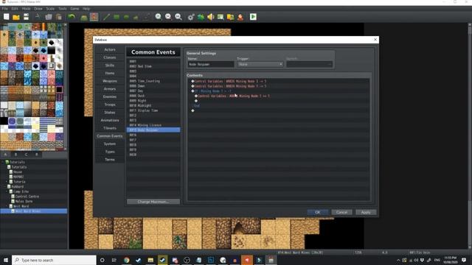This screenshot has height=265, width=472.
Task: Click the Windows Start button
Action: click(6, 260)
